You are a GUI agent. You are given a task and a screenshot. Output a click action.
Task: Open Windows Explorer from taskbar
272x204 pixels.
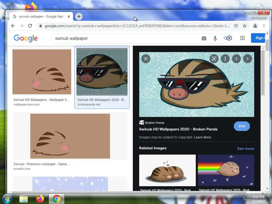click(x=24, y=199)
